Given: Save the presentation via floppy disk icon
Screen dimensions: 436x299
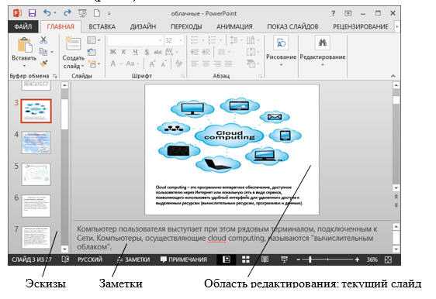Looking at the screenshot, I should click(33, 13).
